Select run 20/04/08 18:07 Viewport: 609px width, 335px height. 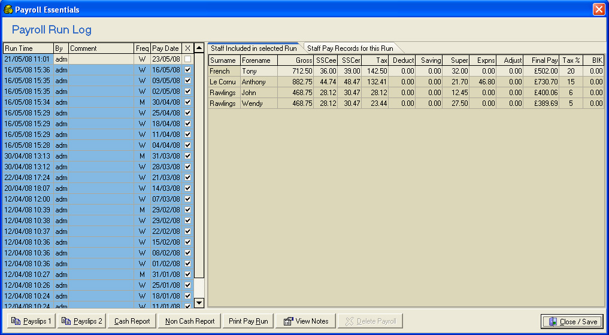click(98, 188)
